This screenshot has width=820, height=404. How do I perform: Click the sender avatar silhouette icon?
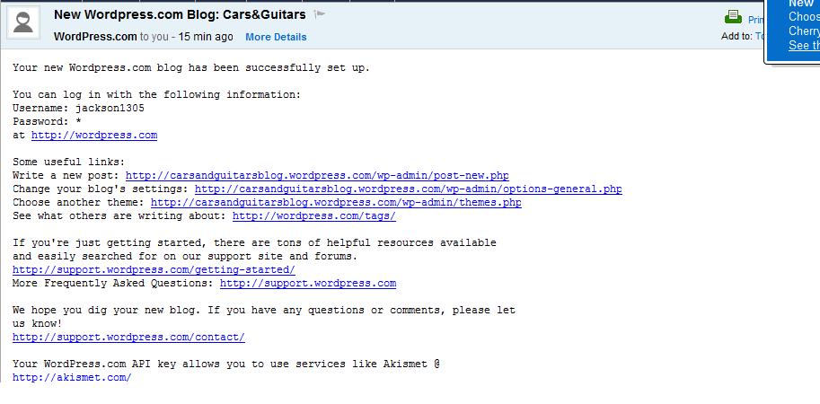tap(23, 22)
